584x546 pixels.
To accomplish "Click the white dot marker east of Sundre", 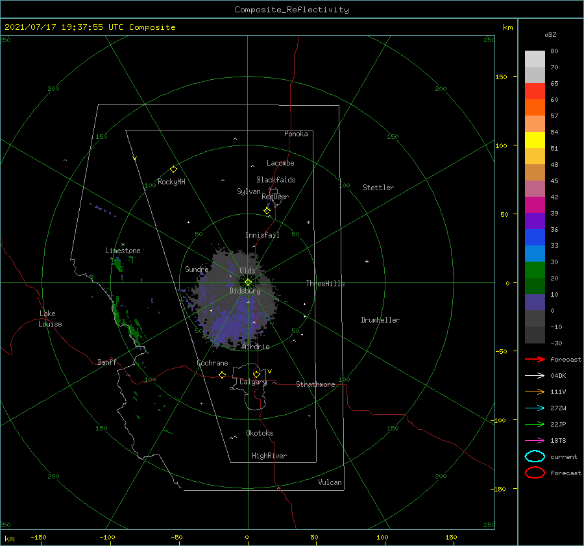I will 230,276.
